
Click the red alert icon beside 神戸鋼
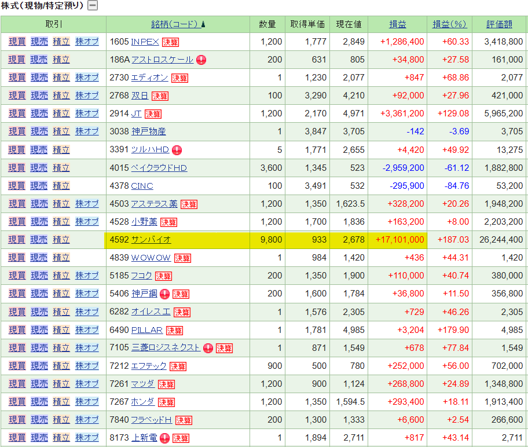pyautogui.click(x=164, y=294)
